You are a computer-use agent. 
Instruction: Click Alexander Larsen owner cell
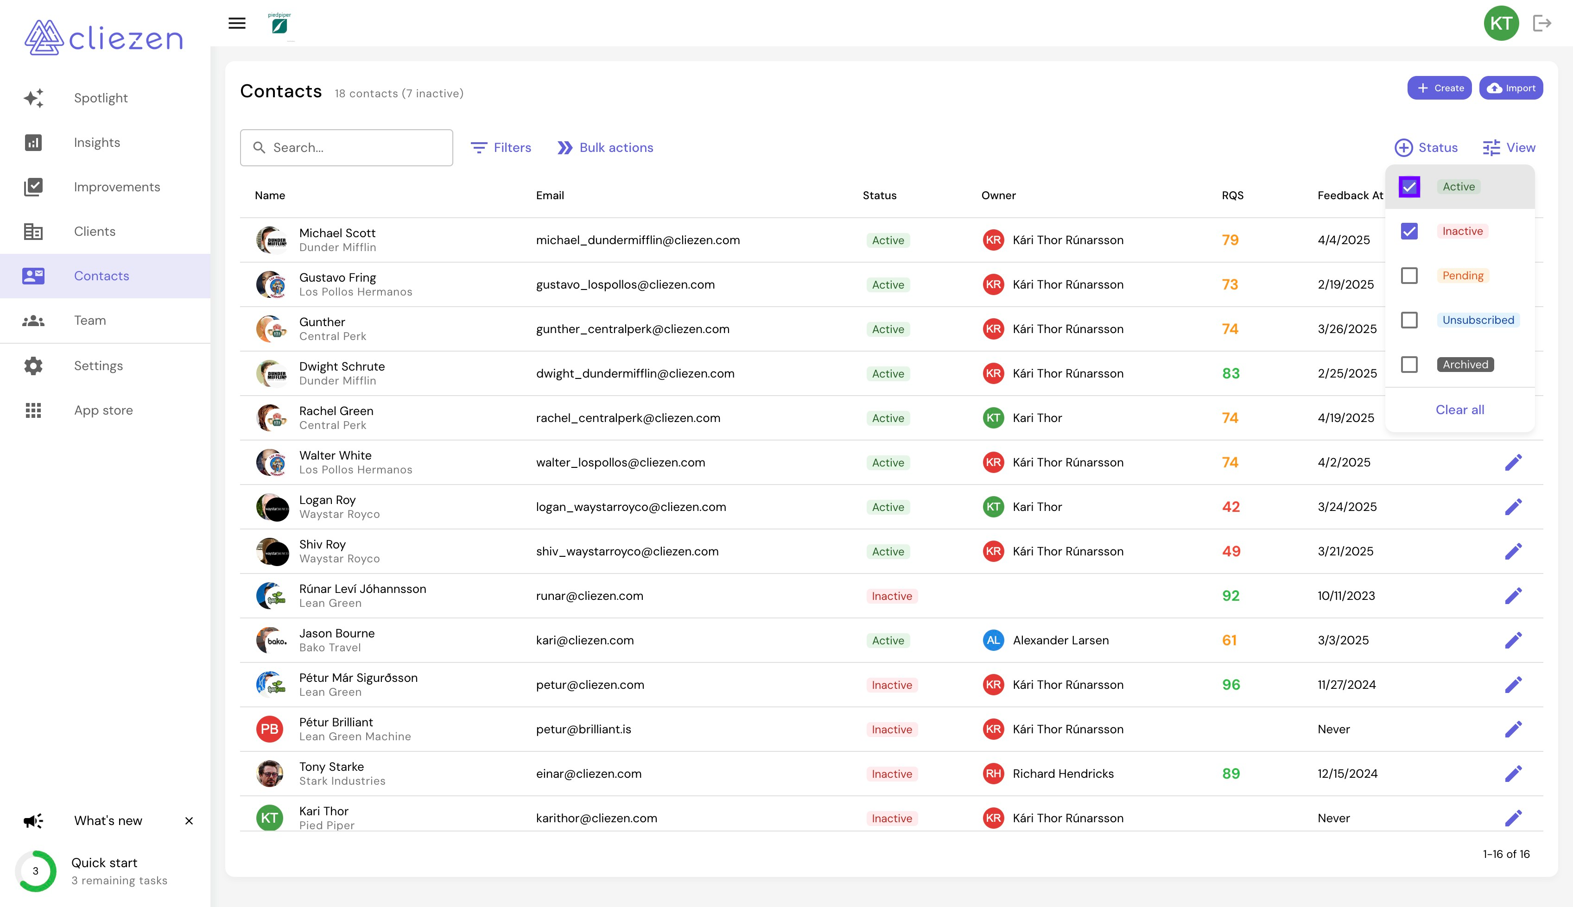point(1046,640)
